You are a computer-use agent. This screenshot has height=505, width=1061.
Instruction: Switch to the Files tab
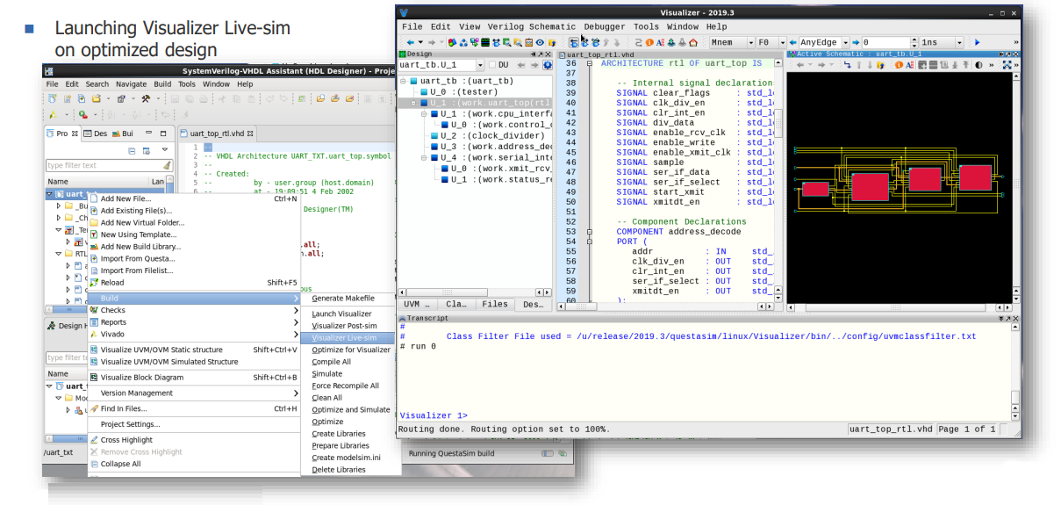[x=494, y=304]
